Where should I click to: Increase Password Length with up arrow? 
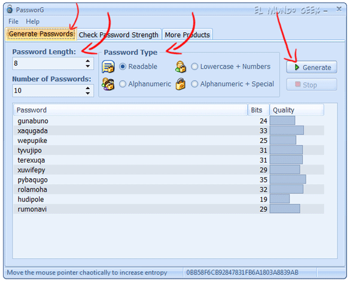click(88, 60)
